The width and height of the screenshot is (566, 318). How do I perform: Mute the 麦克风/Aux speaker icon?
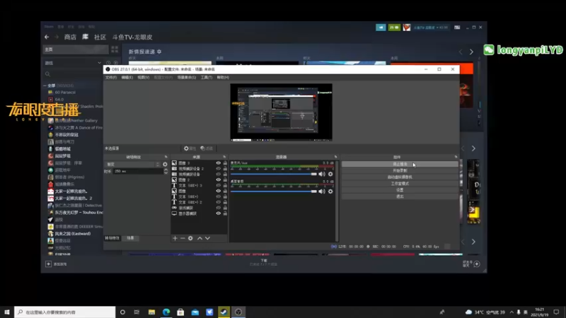tap(322, 174)
